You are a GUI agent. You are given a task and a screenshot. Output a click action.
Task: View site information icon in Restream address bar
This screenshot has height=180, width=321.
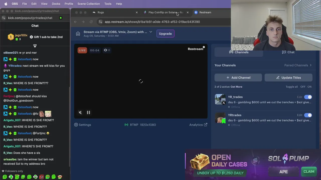click(100, 22)
